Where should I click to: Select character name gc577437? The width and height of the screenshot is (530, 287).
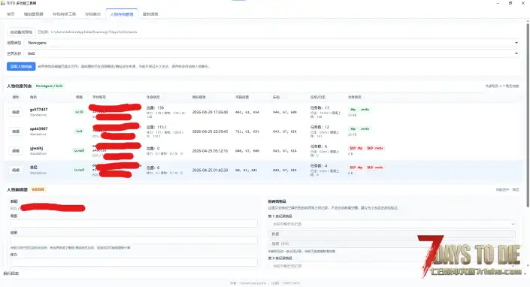pos(38,110)
